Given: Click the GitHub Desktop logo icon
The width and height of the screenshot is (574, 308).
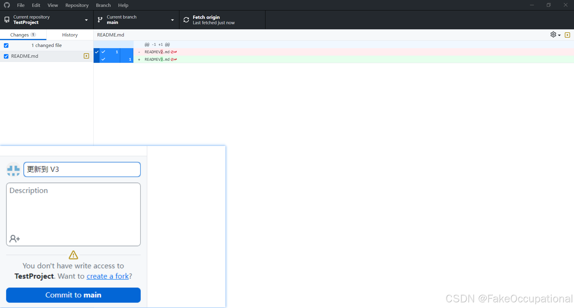Looking at the screenshot, I should (x=7, y=5).
